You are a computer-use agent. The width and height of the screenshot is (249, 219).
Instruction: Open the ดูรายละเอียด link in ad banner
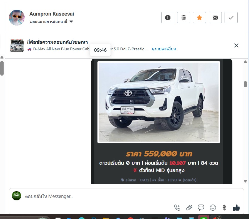(164, 49)
